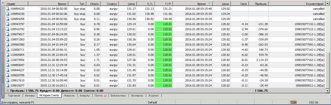The height and width of the screenshot is (105, 331).
Task: Click the order icon for 109871083
Action: (7, 39)
